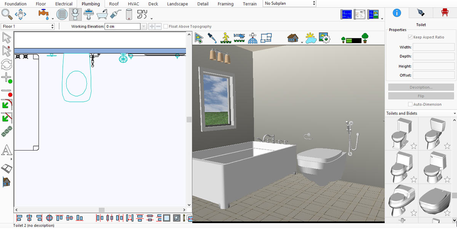Expand the No Subplan selector
This screenshot has height=230, width=457.
(289, 3)
